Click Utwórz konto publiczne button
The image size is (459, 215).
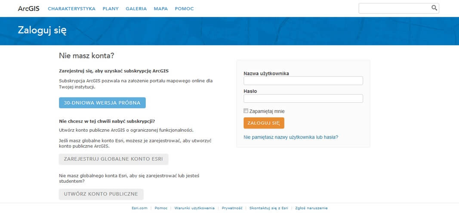101,194
